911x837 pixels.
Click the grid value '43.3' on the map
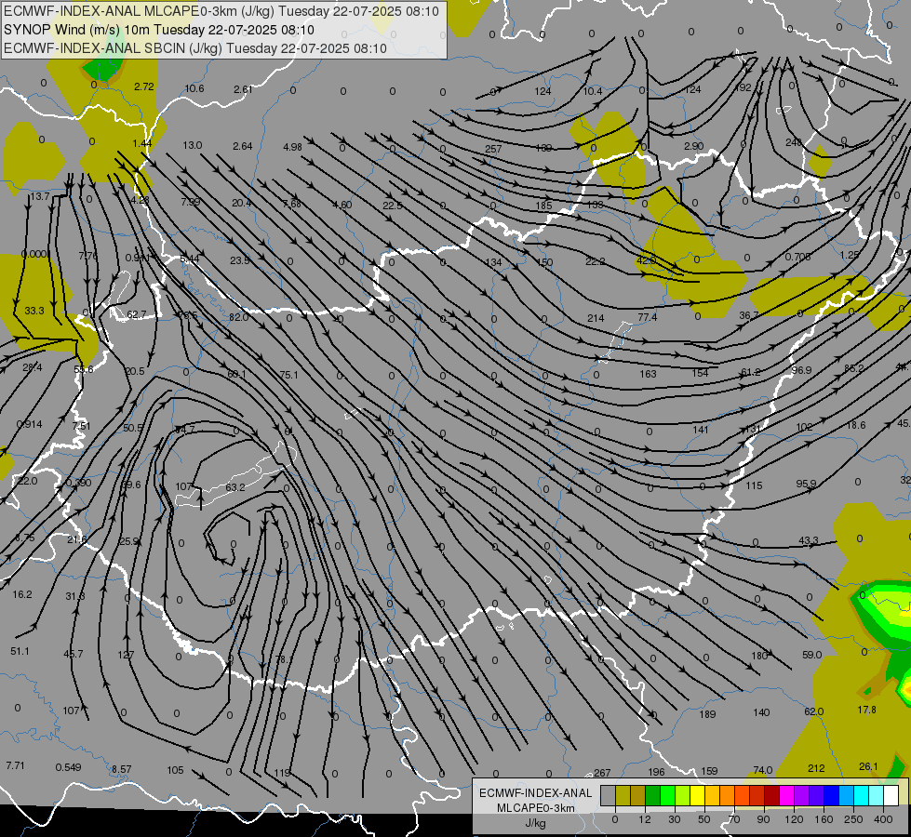coord(809,540)
